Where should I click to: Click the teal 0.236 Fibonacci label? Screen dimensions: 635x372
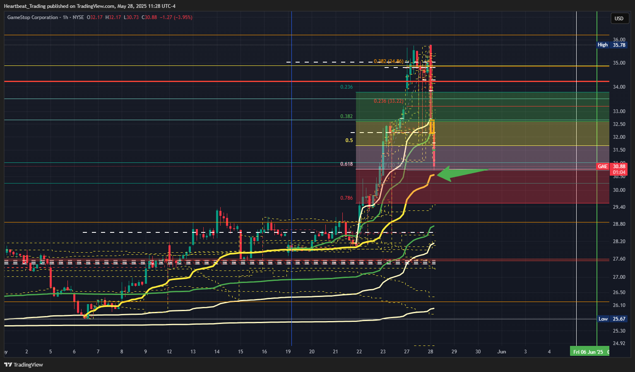click(x=346, y=87)
